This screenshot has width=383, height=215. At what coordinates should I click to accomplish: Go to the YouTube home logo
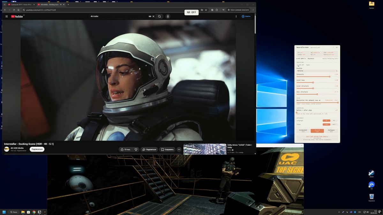click(x=17, y=16)
